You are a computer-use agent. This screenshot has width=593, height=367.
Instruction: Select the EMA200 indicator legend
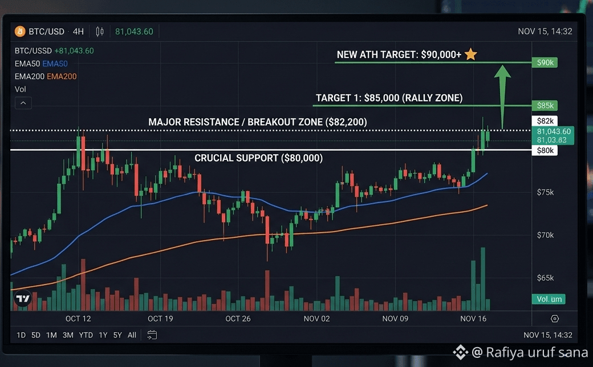tap(46, 76)
